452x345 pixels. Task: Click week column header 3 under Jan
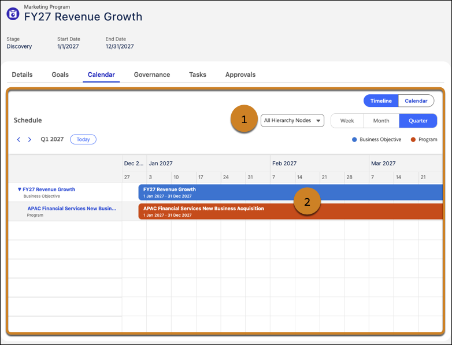point(150,177)
